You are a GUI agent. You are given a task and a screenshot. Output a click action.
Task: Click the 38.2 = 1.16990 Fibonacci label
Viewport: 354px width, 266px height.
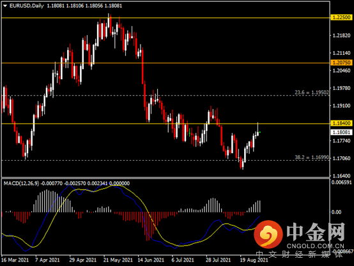coord(312,158)
